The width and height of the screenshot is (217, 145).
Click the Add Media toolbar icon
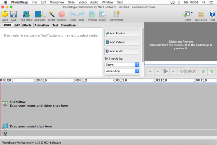[x=26, y=16]
